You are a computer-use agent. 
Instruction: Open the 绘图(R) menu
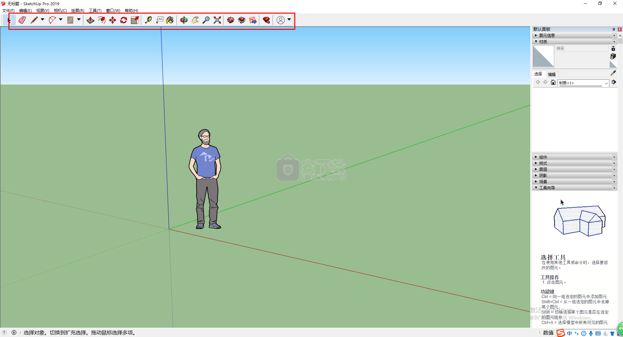[78, 11]
